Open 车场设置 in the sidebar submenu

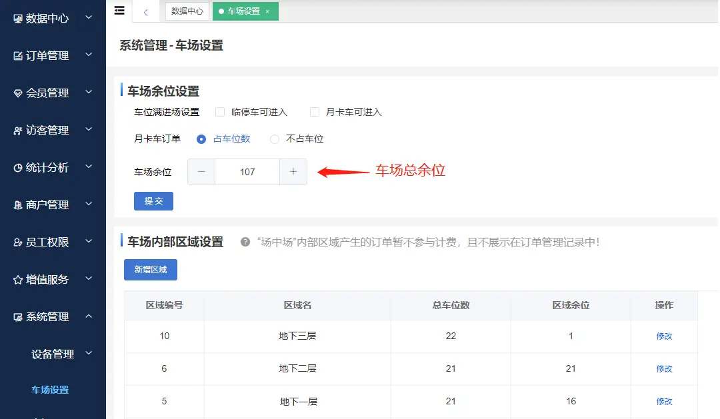pos(50,390)
